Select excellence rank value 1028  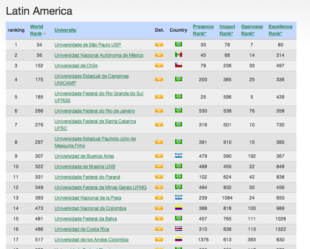[x=280, y=219]
